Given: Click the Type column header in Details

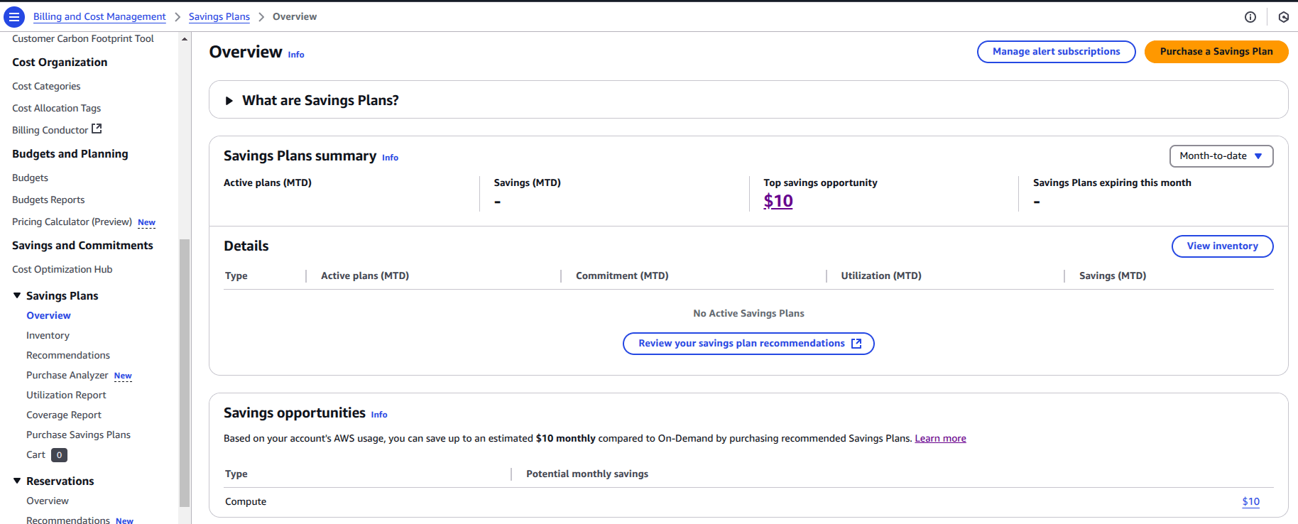Looking at the screenshot, I should click(x=236, y=276).
